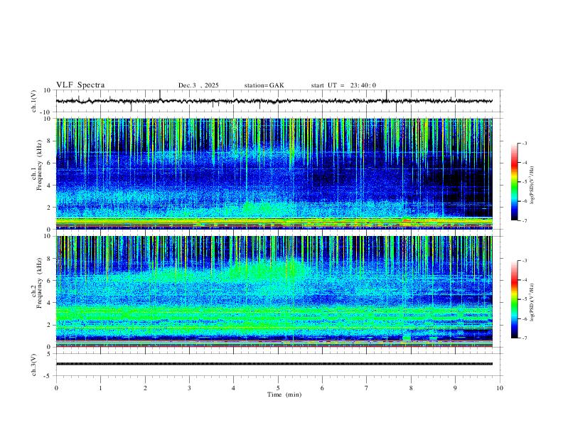
Task: Select the "start UT = 23:40:0" text
Action: 343,85
